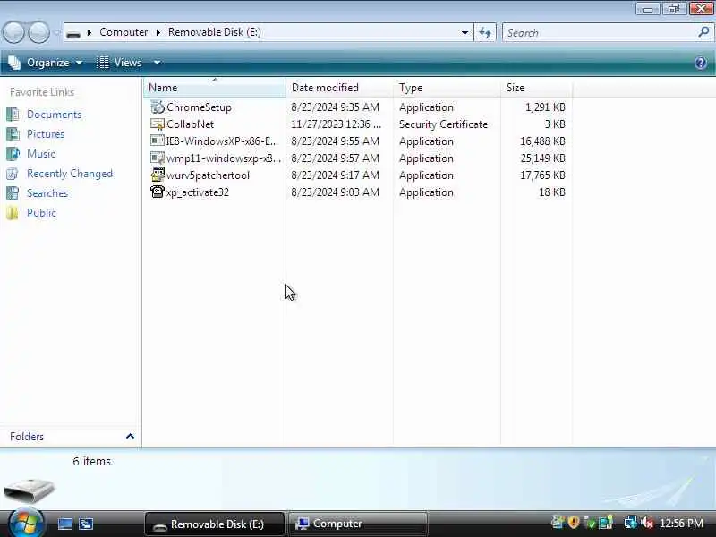This screenshot has height=537, width=716.
Task: Select the ChromeSetup file name
Action: [199, 107]
